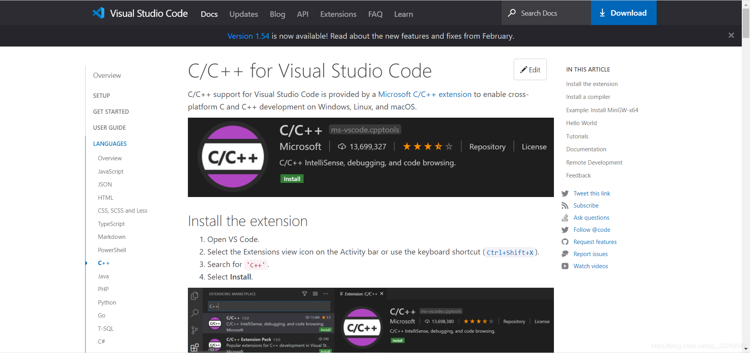The image size is (750, 353).
Task: Close the version announcement banner
Action: point(731,35)
